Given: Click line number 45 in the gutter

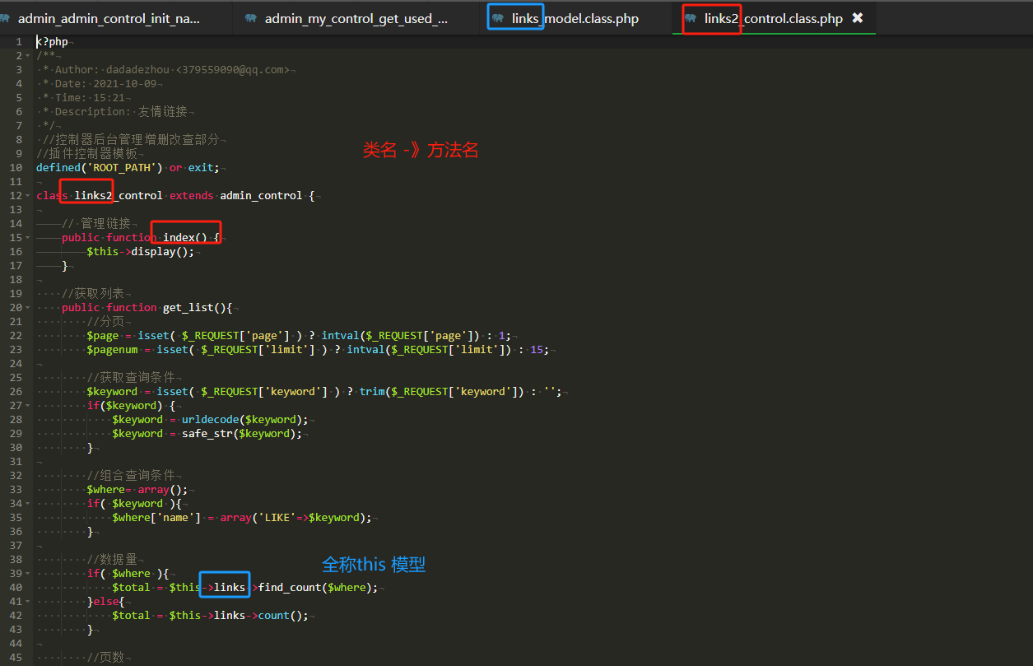Looking at the screenshot, I should click(16, 658).
